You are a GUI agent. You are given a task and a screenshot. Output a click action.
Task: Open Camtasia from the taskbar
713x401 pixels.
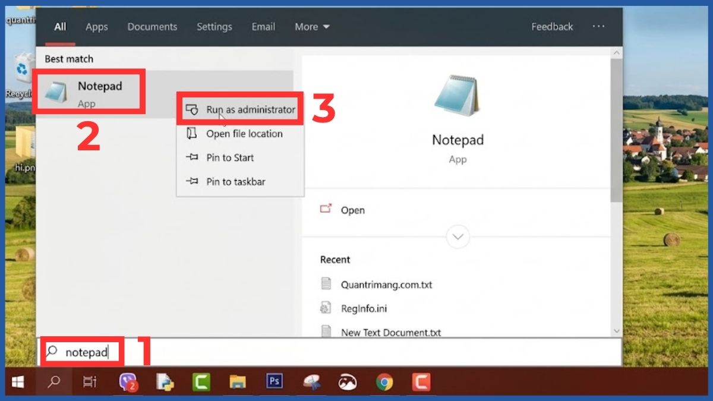pyautogui.click(x=201, y=382)
